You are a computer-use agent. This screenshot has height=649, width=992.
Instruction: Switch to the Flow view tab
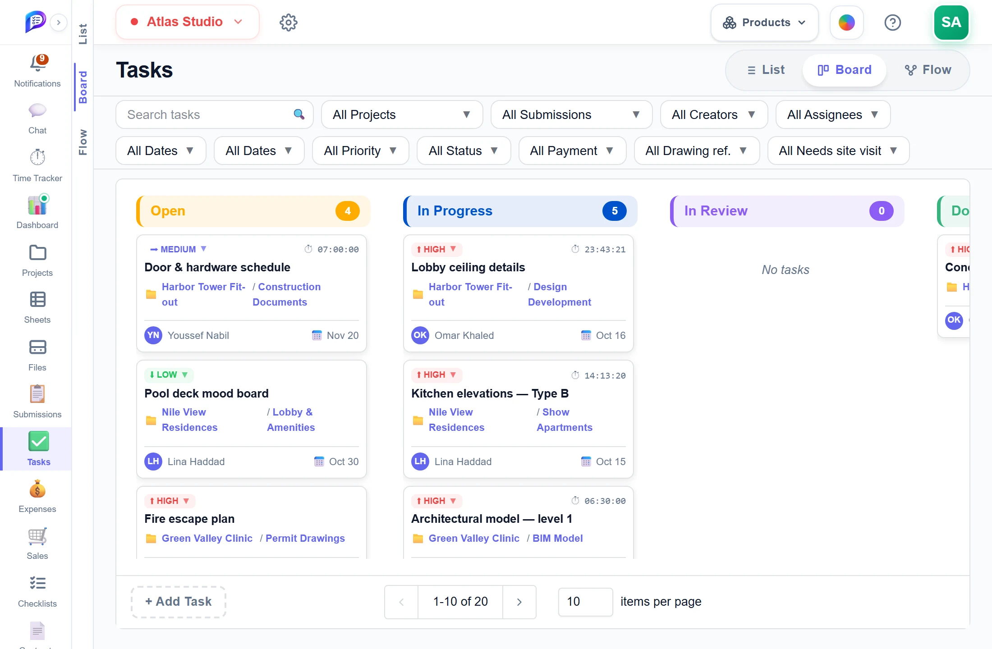pos(928,70)
